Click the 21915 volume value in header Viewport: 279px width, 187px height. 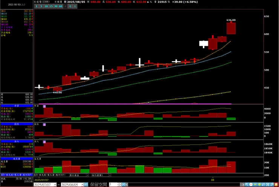[162, 2]
